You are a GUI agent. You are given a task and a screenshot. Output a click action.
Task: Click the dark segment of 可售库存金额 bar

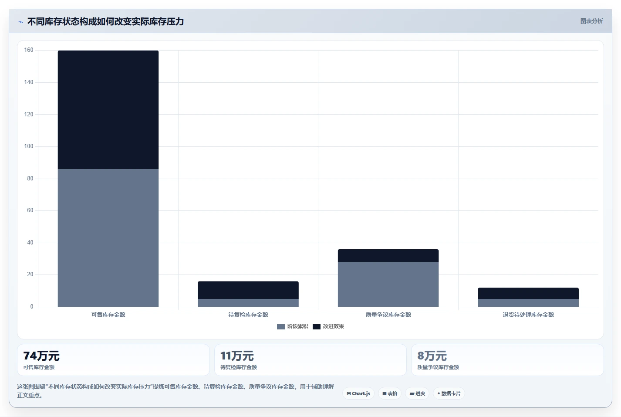pyautogui.click(x=108, y=110)
